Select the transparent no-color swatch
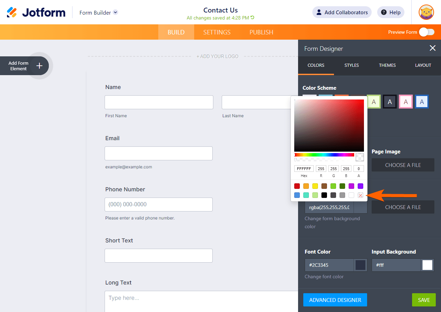Viewport: 441px width, 312px height. 360,195
